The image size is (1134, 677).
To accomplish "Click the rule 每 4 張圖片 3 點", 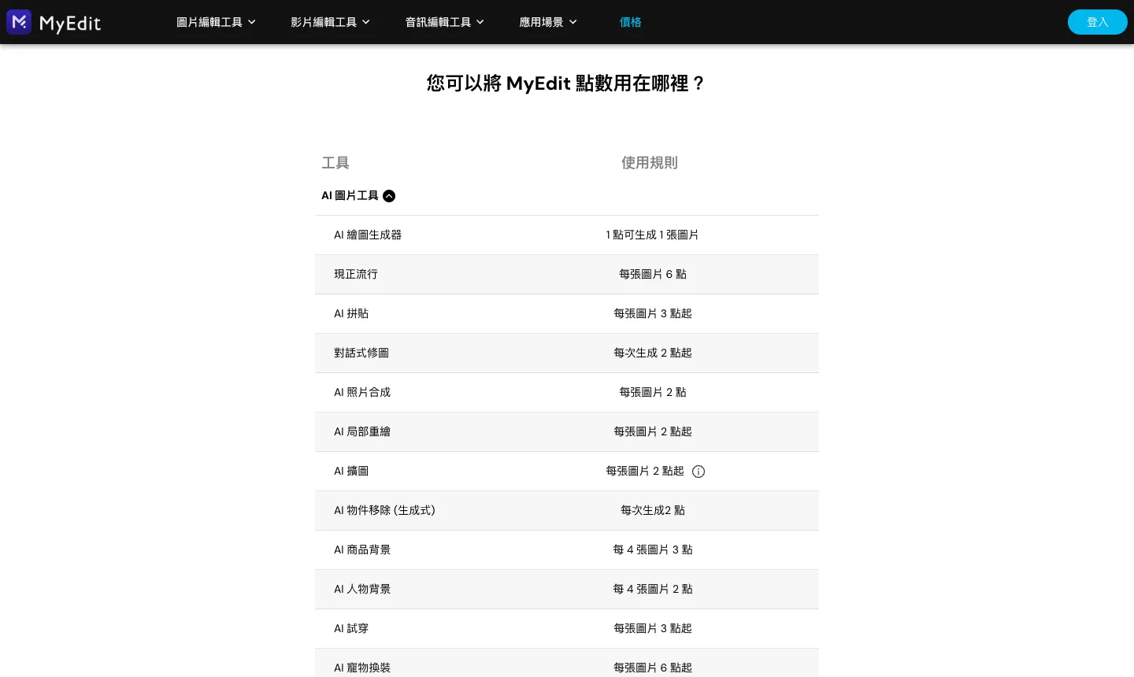I will pos(653,549).
